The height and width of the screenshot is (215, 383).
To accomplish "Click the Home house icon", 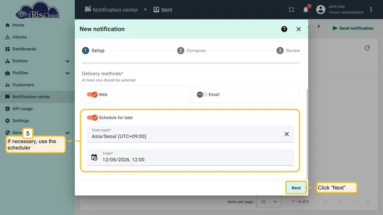I will (7, 25).
